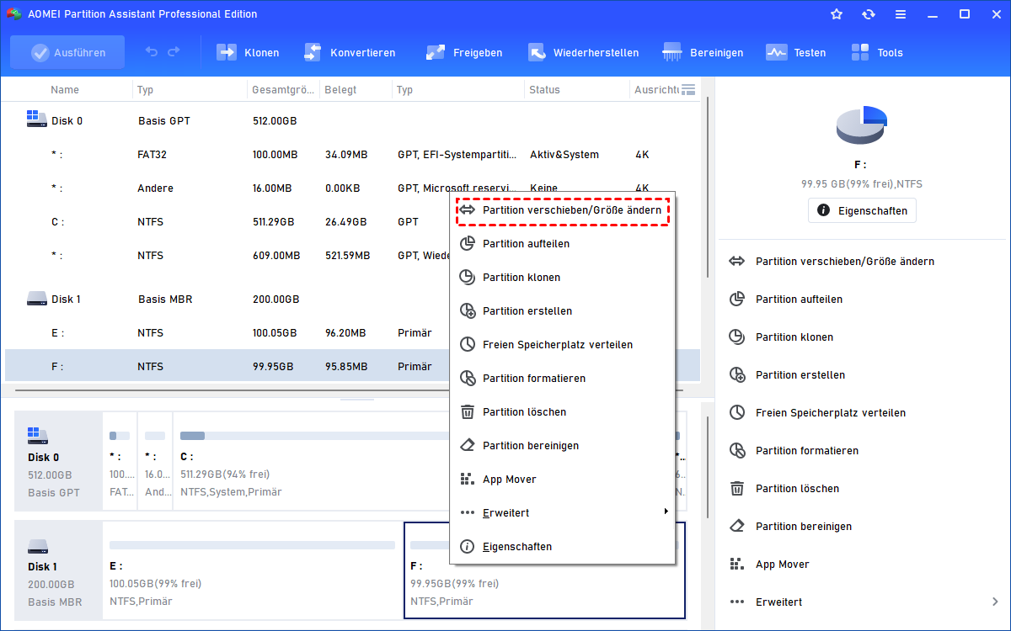
Task: Click the Eigenschaften button under drive F
Action: [x=862, y=210]
